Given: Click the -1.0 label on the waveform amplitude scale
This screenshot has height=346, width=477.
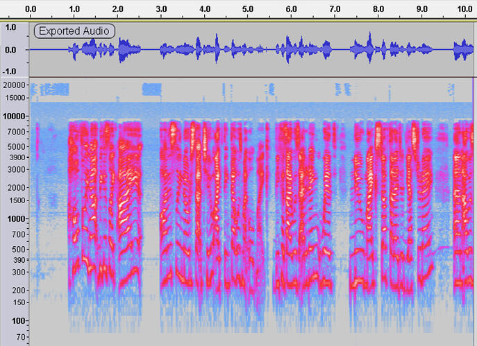Looking at the screenshot, I should (x=10, y=71).
